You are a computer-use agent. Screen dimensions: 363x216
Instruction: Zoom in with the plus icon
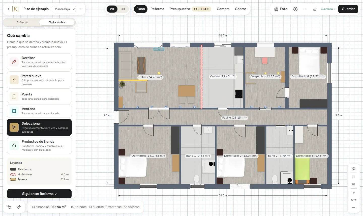pyautogui.click(x=354, y=193)
